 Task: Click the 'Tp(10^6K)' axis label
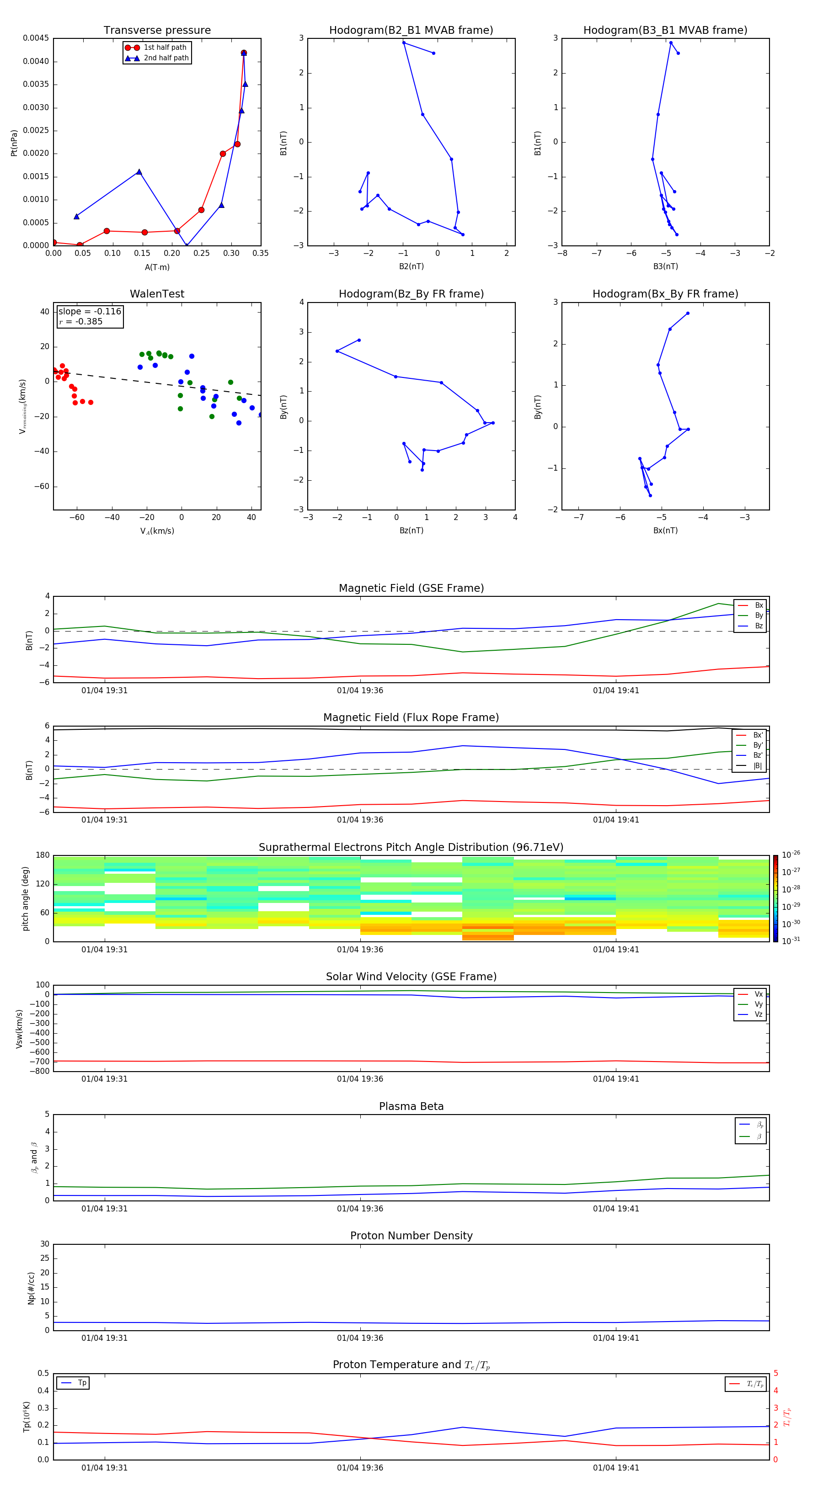point(27,1417)
